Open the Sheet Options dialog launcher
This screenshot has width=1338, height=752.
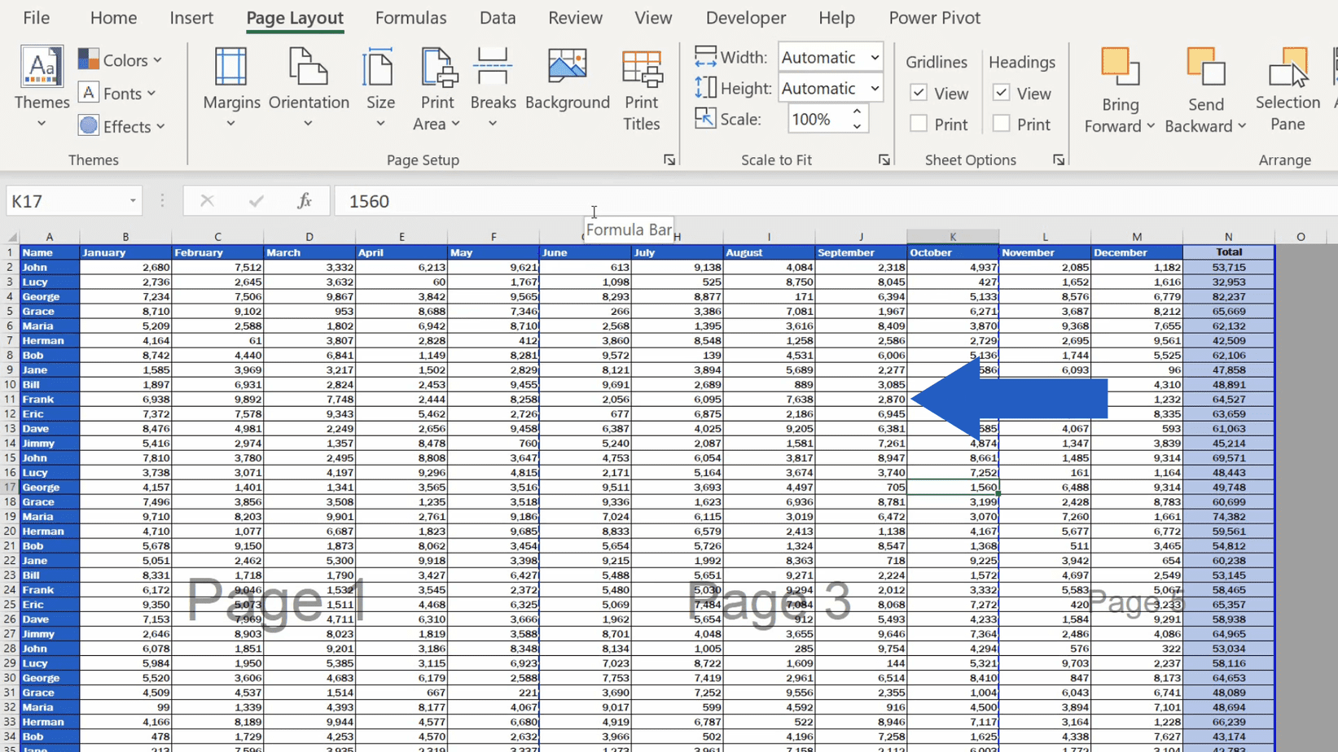point(1058,160)
